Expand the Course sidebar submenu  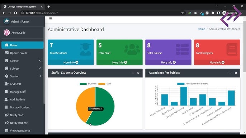pyautogui.click(x=23, y=61)
